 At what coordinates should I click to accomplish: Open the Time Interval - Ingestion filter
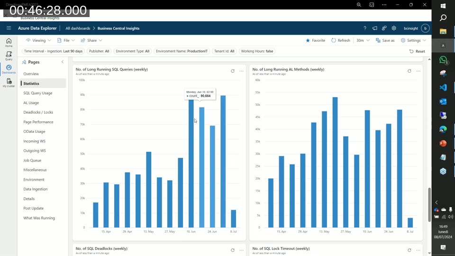tap(53, 51)
